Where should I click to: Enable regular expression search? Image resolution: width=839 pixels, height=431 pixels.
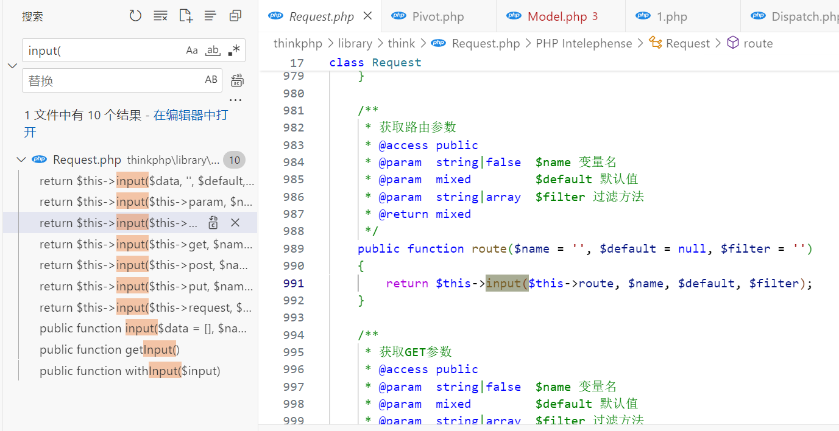click(x=233, y=51)
